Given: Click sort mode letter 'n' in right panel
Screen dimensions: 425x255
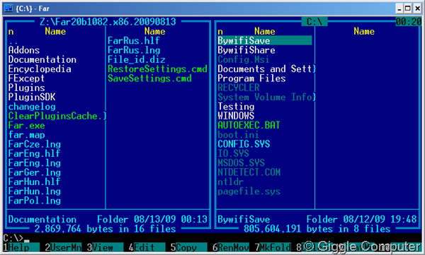Looking at the screenshot, I should [220, 32].
